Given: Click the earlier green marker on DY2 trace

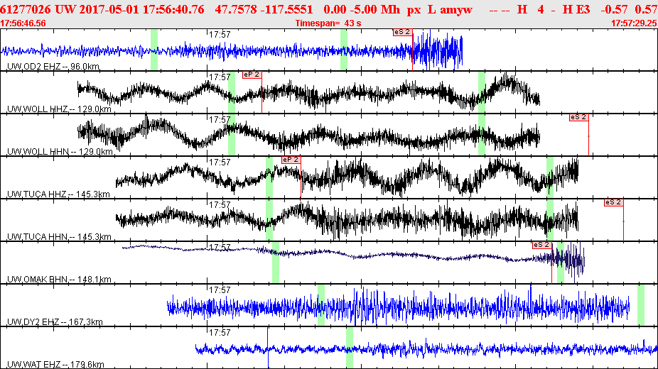Looking at the screenshot, I should (321, 305).
